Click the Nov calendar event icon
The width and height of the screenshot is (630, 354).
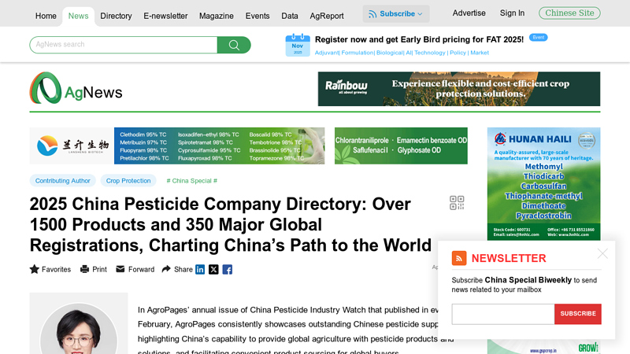pyautogui.click(x=298, y=45)
